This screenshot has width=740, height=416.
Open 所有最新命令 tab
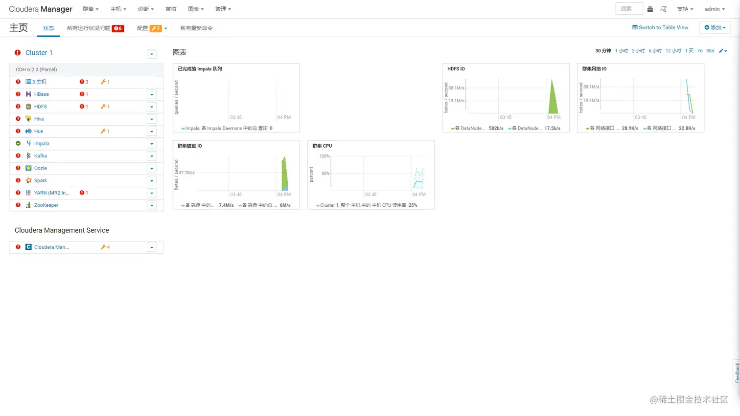[196, 28]
